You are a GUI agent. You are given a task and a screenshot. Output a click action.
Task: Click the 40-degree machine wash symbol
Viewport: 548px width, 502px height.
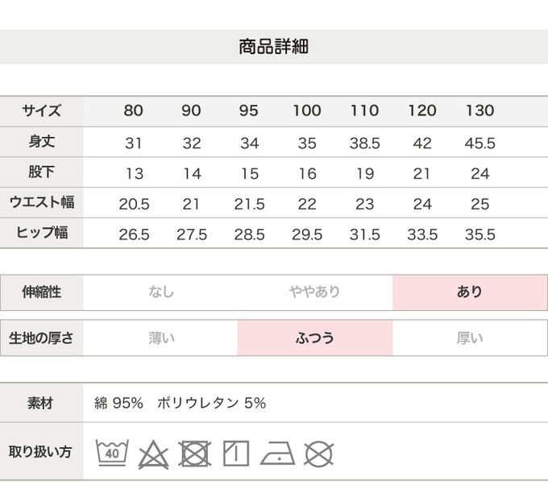coord(112,453)
